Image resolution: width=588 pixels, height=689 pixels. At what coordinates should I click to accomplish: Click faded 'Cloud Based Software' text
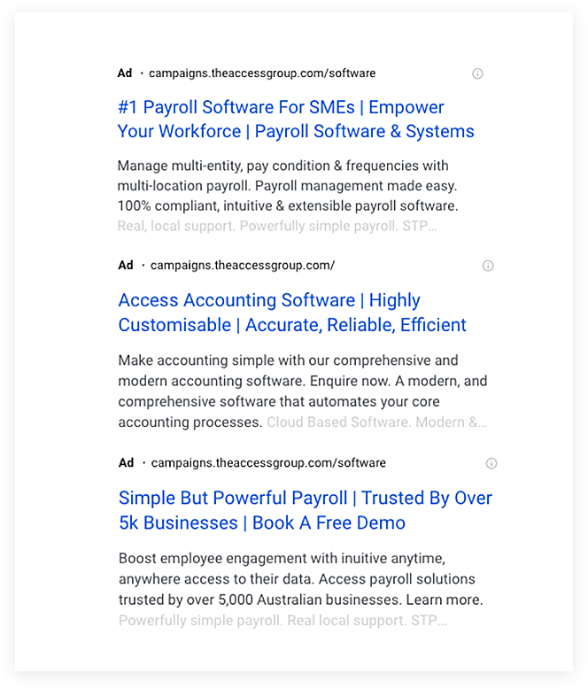pyautogui.click(x=337, y=422)
